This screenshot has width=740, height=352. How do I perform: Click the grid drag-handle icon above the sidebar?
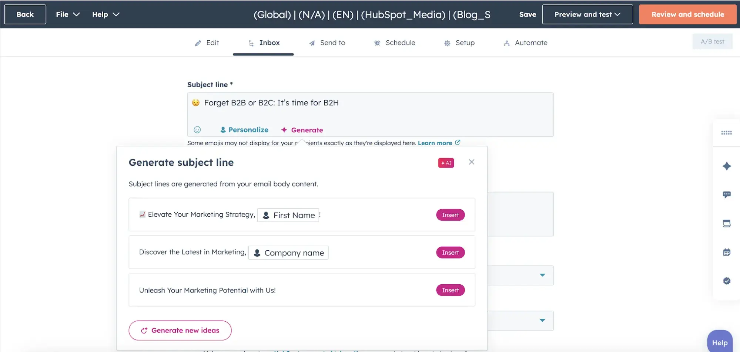pos(727,133)
